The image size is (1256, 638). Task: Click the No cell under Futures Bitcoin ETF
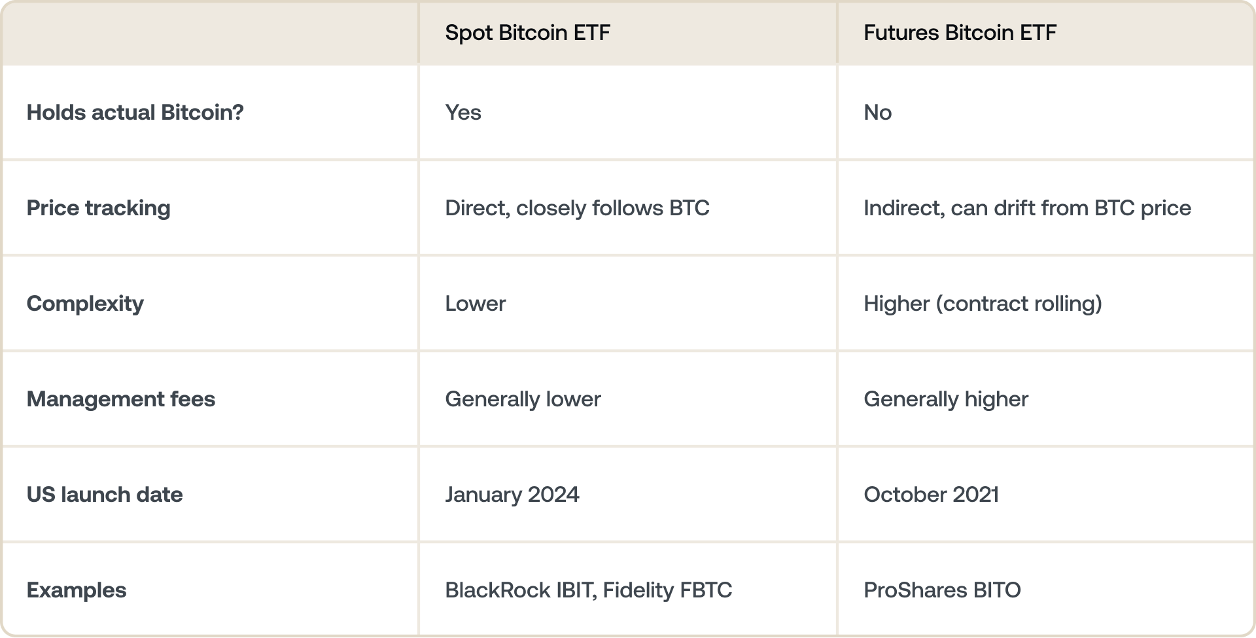tap(877, 113)
